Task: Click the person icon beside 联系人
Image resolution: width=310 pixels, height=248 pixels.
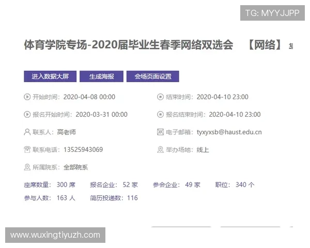Action: (27, 132)
